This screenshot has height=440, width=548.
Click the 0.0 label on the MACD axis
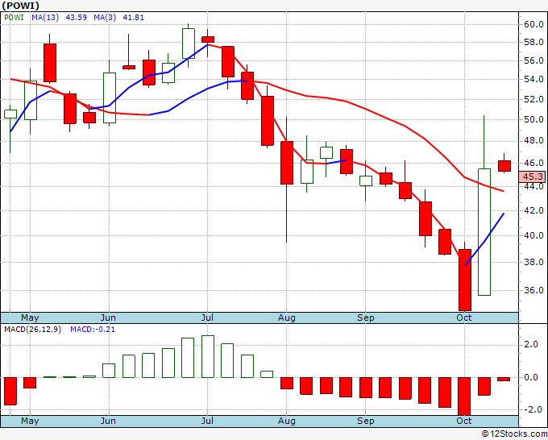[530, 377]
